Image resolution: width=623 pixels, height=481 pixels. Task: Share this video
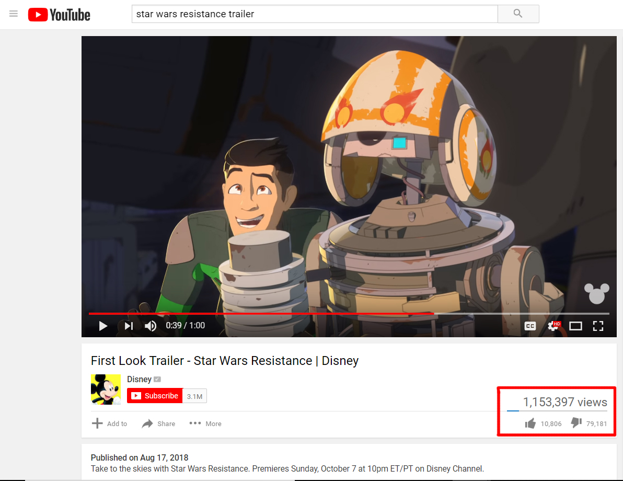[158, 424]
